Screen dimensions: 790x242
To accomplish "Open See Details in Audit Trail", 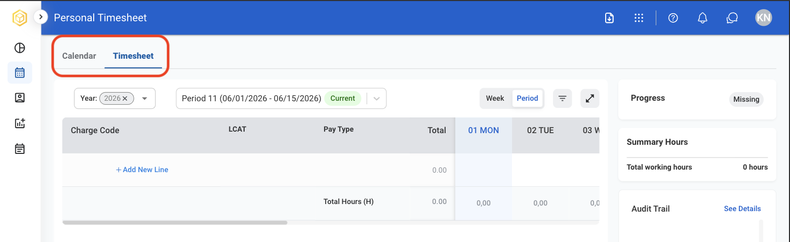I will [x=742, y=209].
